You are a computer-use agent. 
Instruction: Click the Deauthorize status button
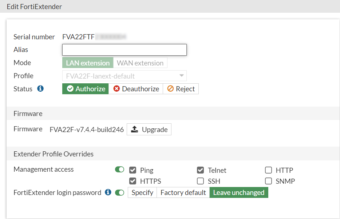tap(136, 89)
